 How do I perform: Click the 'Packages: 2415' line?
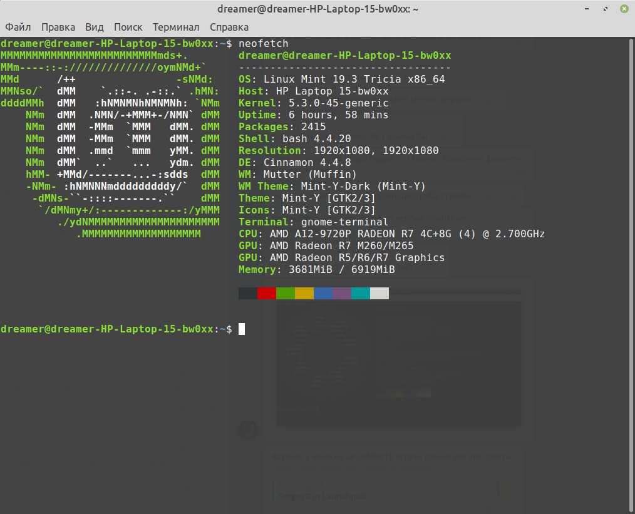click(282, 127)
